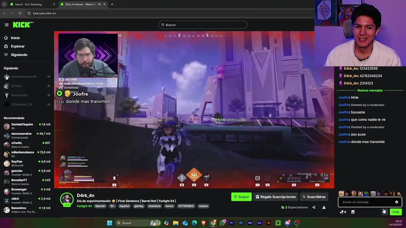Click the humor tag
The height and width of the screenshot is (228, 406).
pyautogui.click(x=170, y=206)
